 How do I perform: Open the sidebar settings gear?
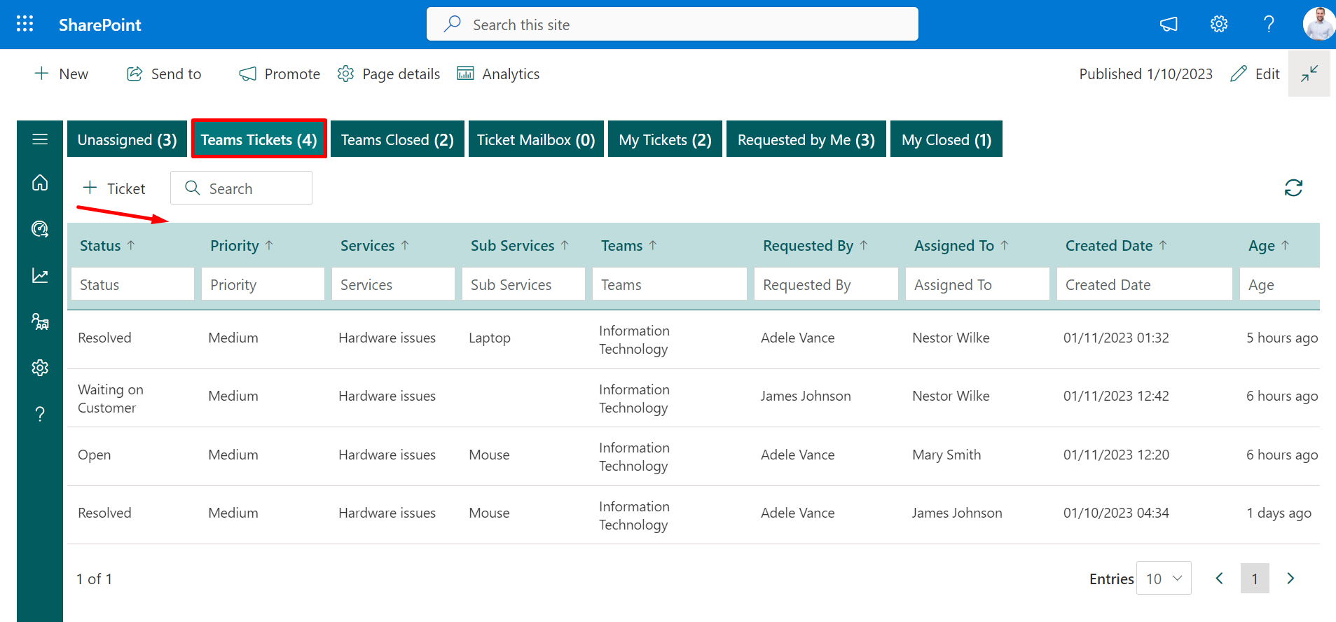click(40, 368)
